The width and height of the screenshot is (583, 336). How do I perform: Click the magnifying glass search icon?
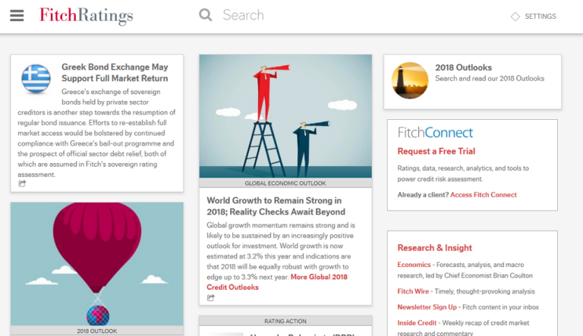(205, 15)
